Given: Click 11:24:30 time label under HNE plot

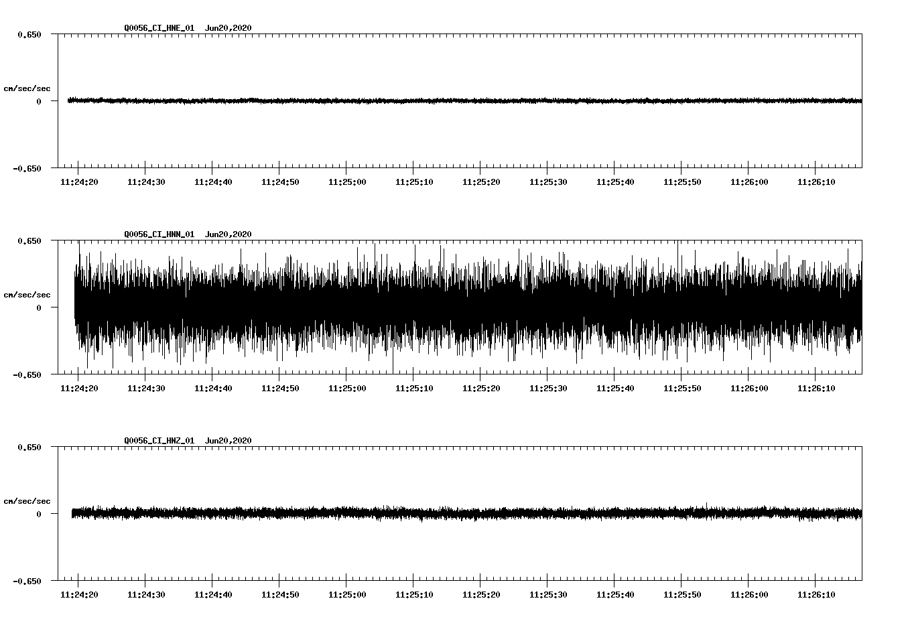Looking at the screenshot, I should (x=146, y=182).
